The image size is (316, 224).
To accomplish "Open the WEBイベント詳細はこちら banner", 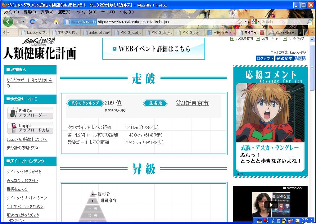I will (154, 49).
